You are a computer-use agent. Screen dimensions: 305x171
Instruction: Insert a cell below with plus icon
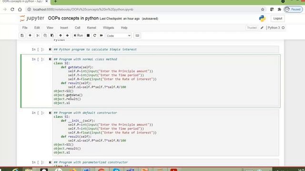pos(30,36)
